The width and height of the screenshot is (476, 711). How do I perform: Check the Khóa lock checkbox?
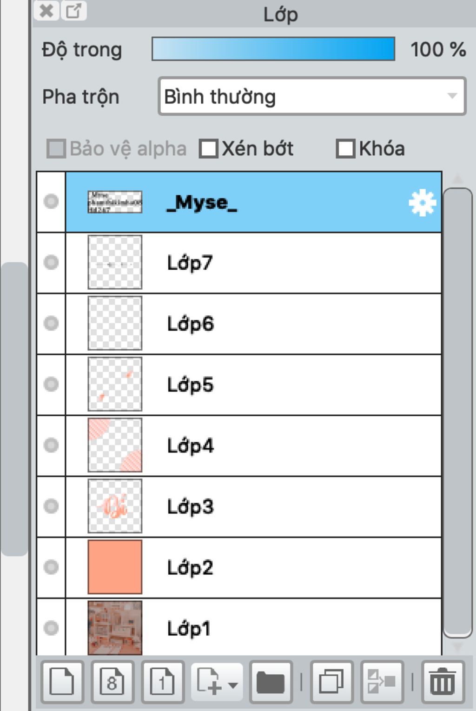[x=345, y=149]
